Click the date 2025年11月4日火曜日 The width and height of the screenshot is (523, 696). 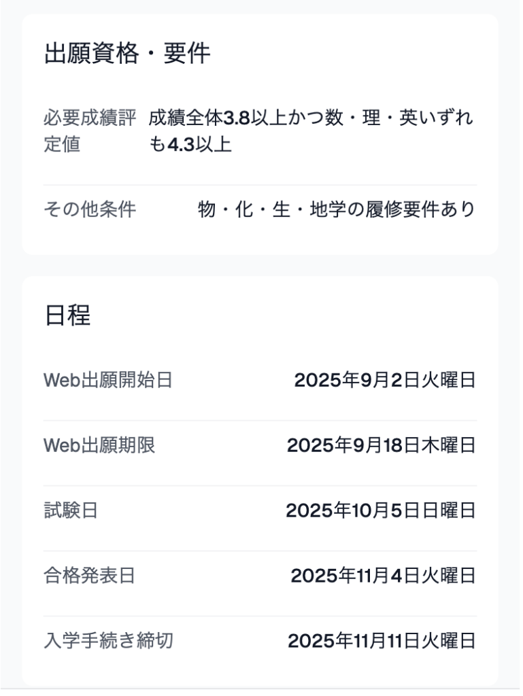[x=383, y=576]
